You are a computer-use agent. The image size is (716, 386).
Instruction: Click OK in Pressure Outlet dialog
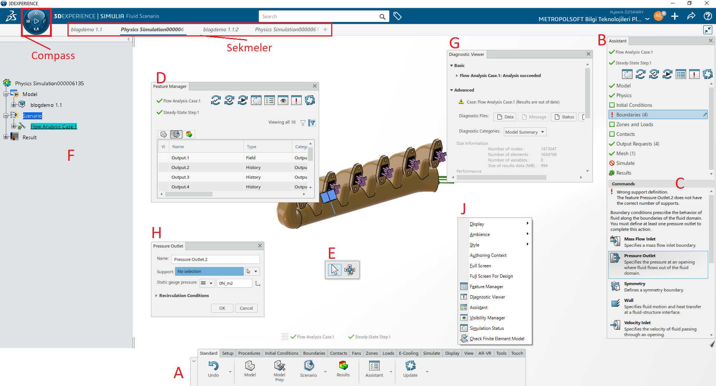coord(222,308)
